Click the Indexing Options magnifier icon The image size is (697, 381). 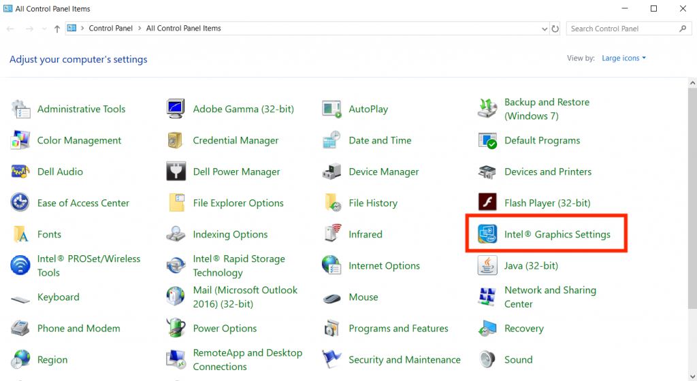[176, 234]
